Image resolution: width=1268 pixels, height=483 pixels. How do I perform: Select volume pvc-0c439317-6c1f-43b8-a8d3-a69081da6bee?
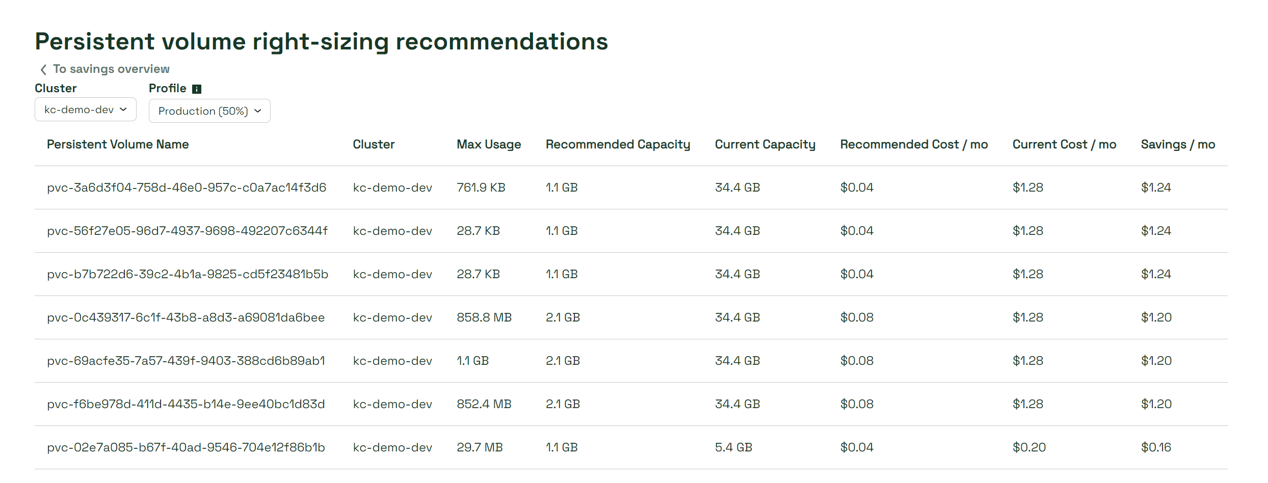[186, 317]
